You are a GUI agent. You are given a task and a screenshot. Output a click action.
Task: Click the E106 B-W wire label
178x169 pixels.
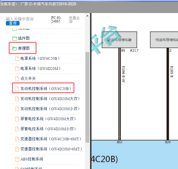point(123,74)
